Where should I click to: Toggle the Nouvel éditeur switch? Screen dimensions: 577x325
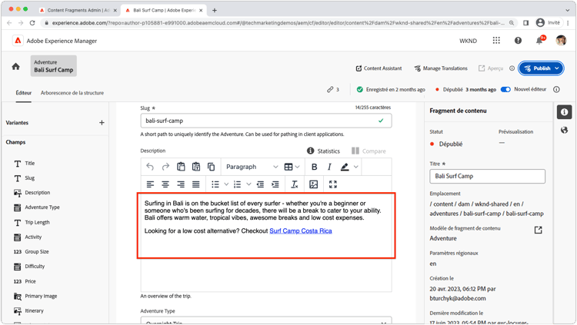(505, 89)
